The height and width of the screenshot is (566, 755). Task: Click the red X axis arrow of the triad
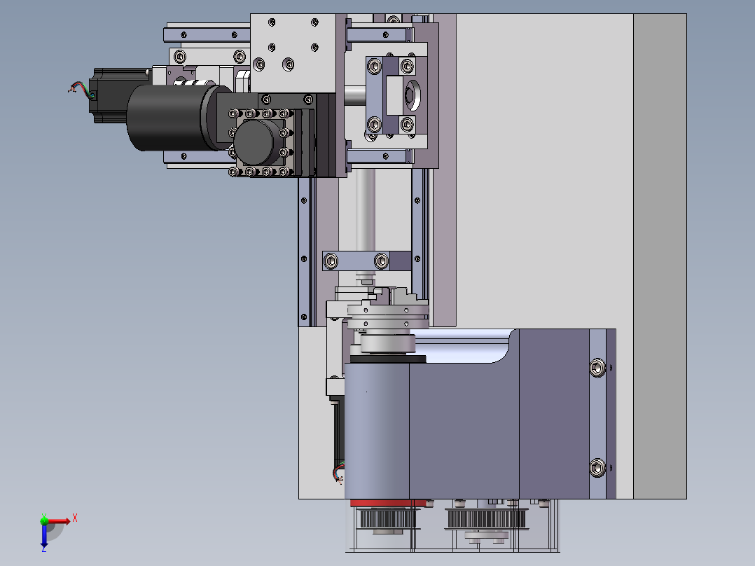pos(59,521)
